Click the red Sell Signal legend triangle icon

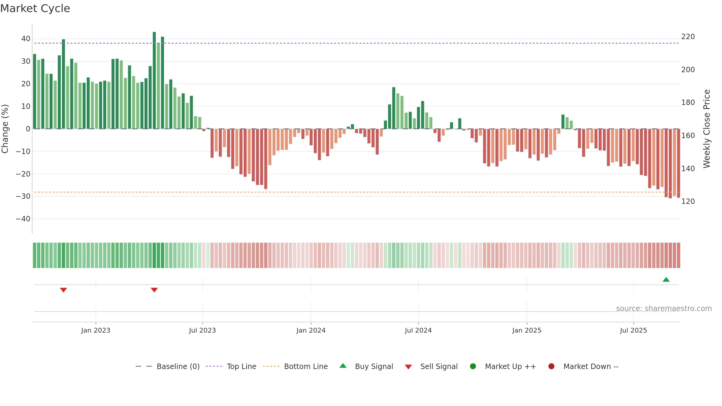tap(408, 367)
